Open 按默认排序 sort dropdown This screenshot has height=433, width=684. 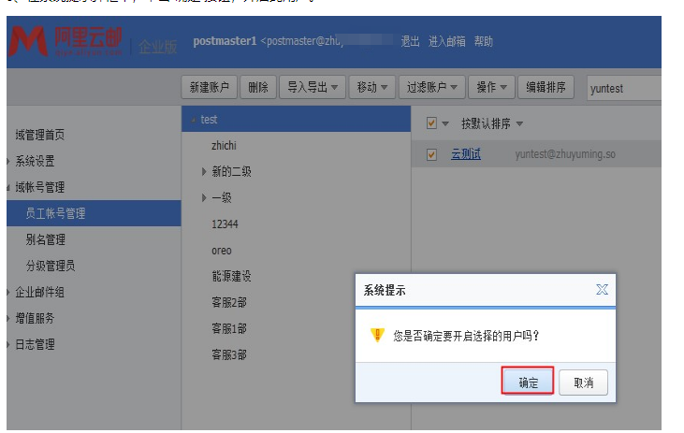tap(492, 123)
